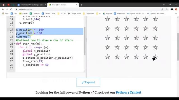Screen dimensions: 179x100
Task: Go forward in browser history
Action: click(7, 9)
